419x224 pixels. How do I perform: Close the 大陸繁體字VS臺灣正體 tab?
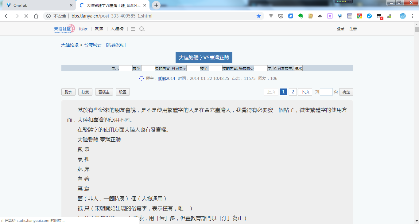(x=144, y=5)
